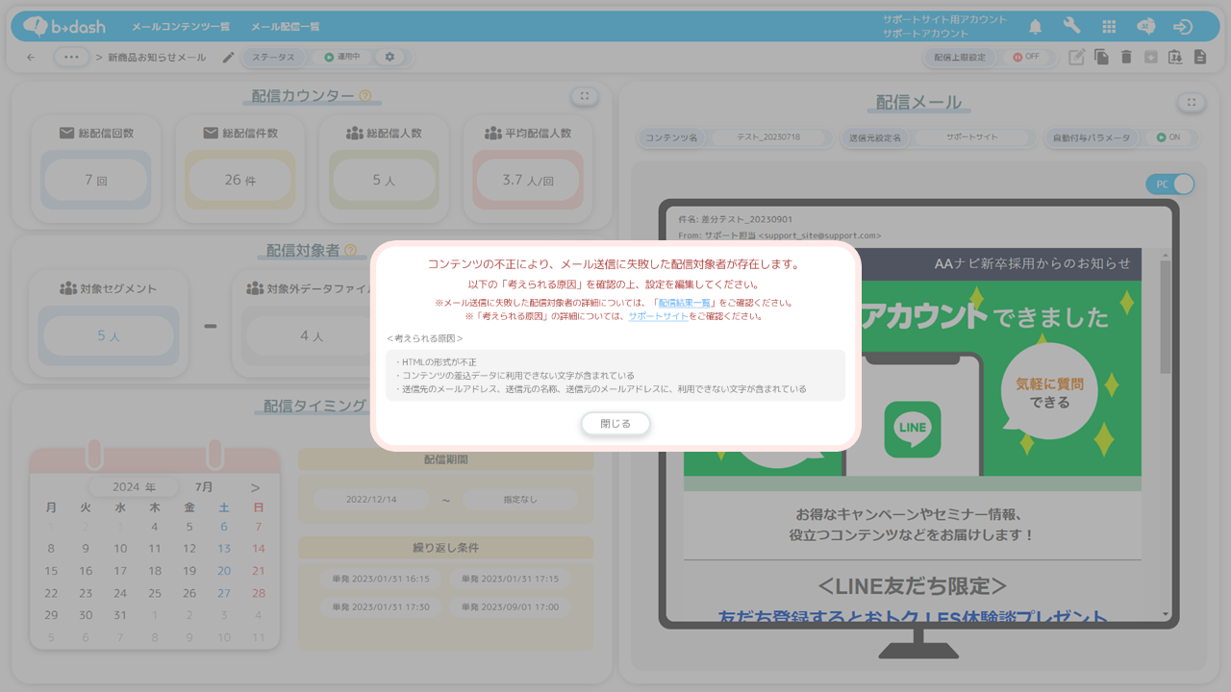Screen dimensions: 1231x692
Task: Open the notifications bell icon
Action: [x=1036, y=26]
